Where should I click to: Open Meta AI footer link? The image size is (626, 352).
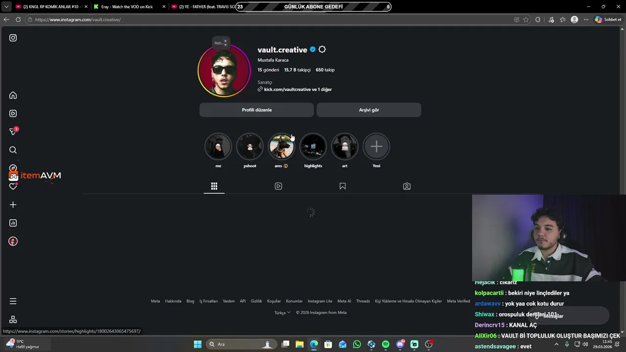pos(344,301)
